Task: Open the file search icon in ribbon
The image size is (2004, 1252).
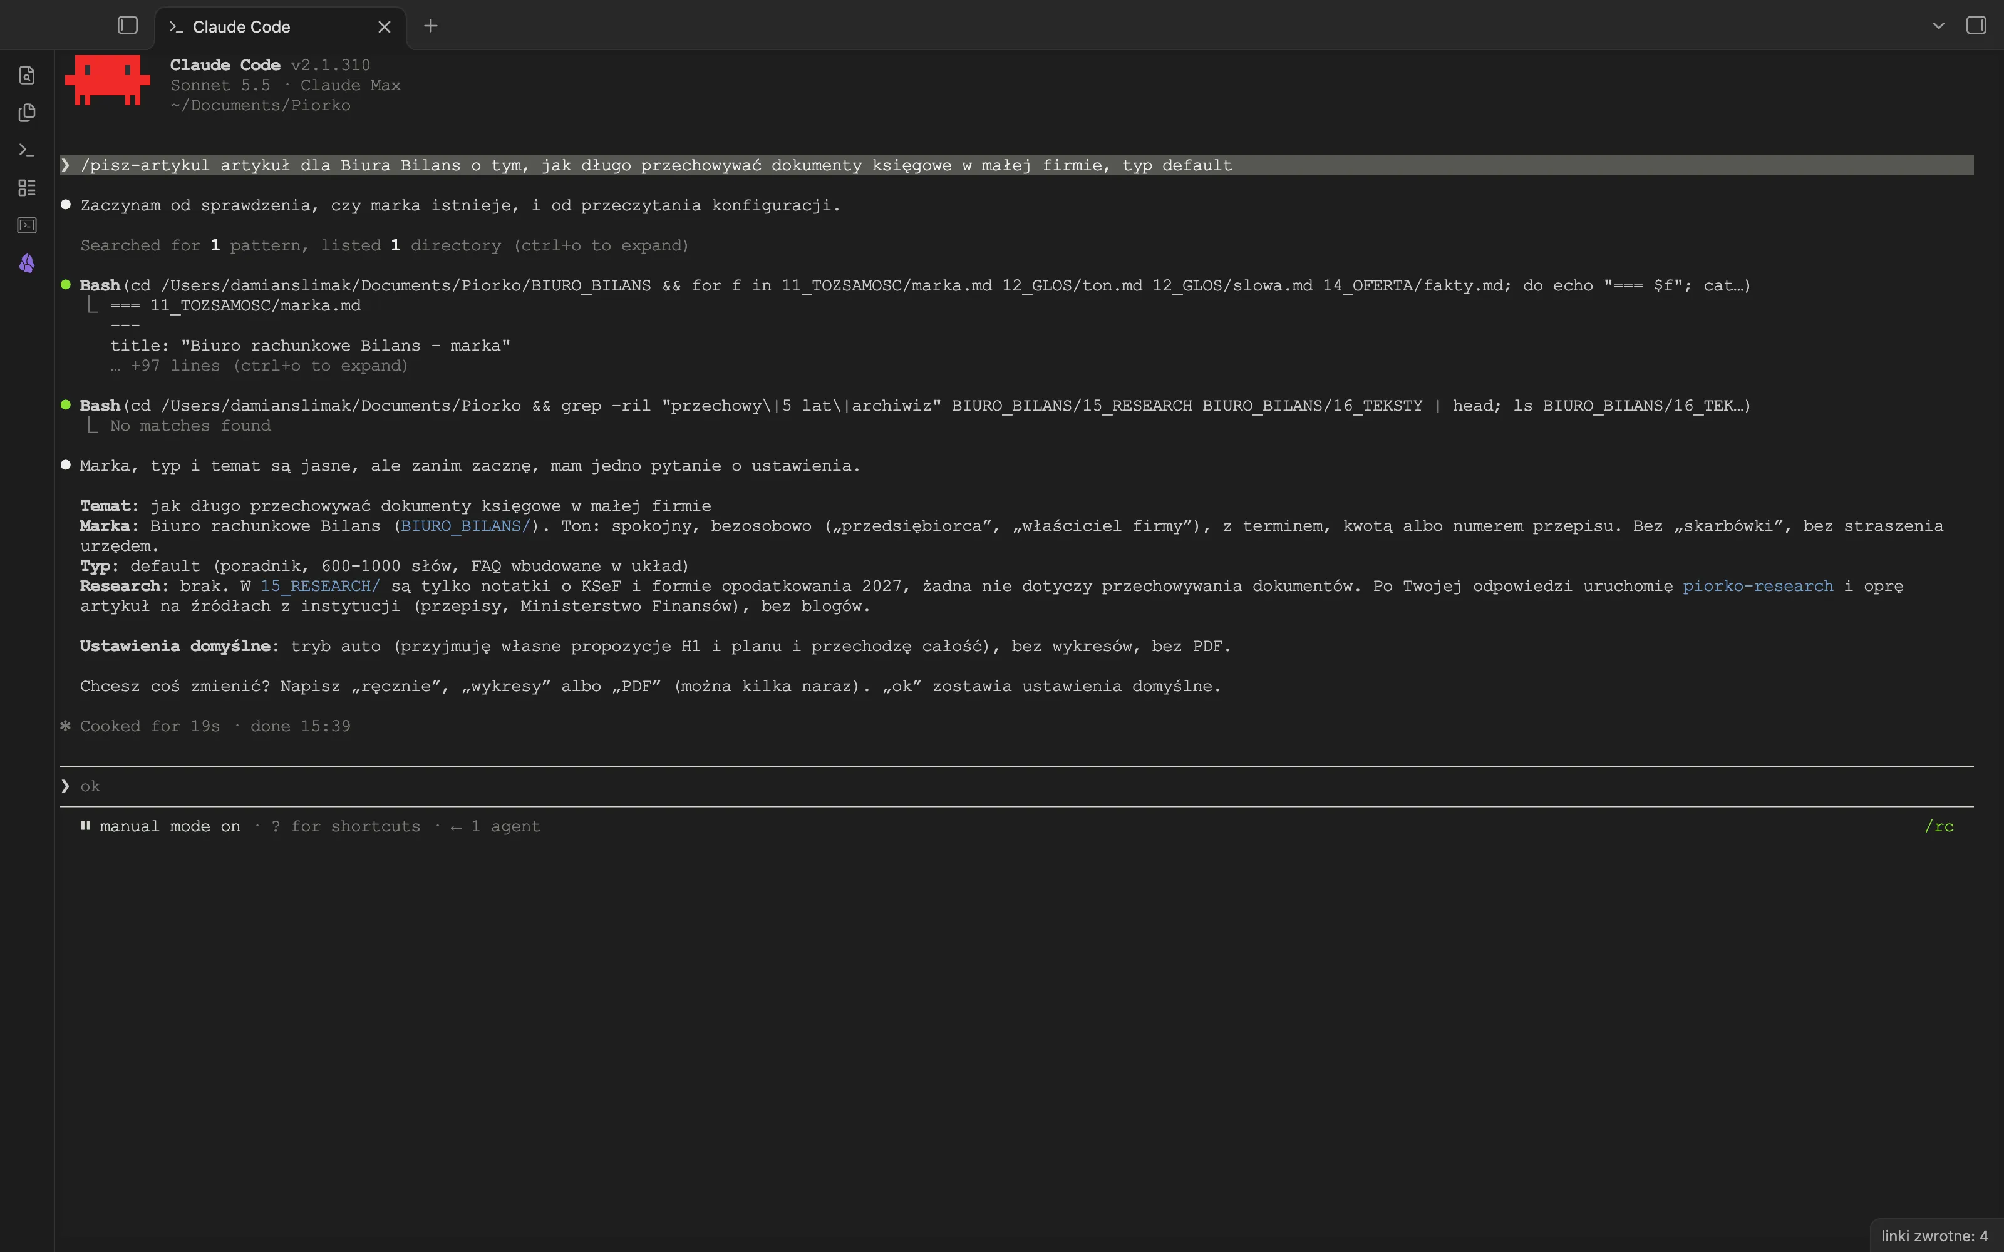Action: [26, 75]
